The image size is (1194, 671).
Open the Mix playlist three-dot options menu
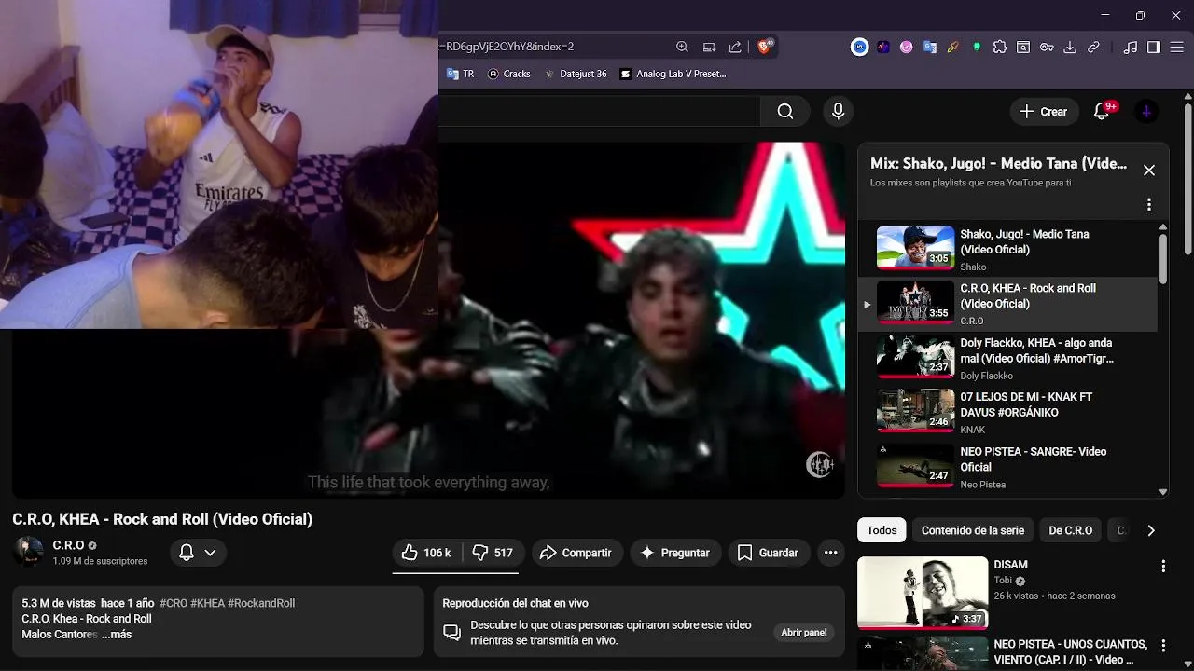point(1149,205)
